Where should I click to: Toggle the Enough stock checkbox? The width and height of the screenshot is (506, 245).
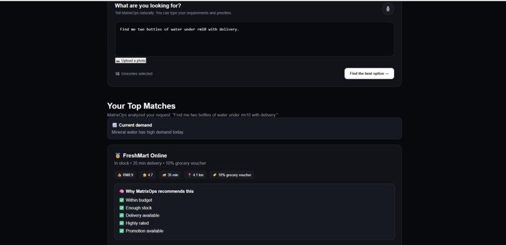tap(122, 208)
